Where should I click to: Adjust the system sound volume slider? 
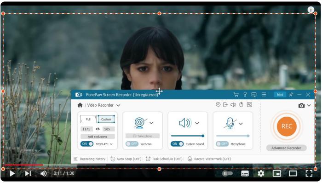188,136
